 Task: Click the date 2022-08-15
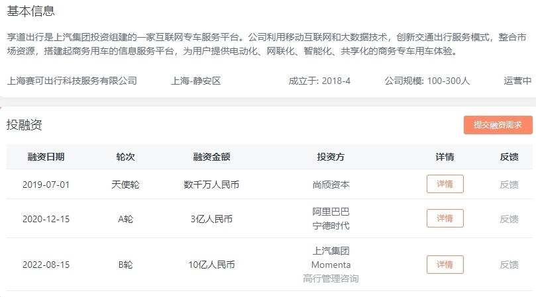pyautogui.click(x=46, y=265)
